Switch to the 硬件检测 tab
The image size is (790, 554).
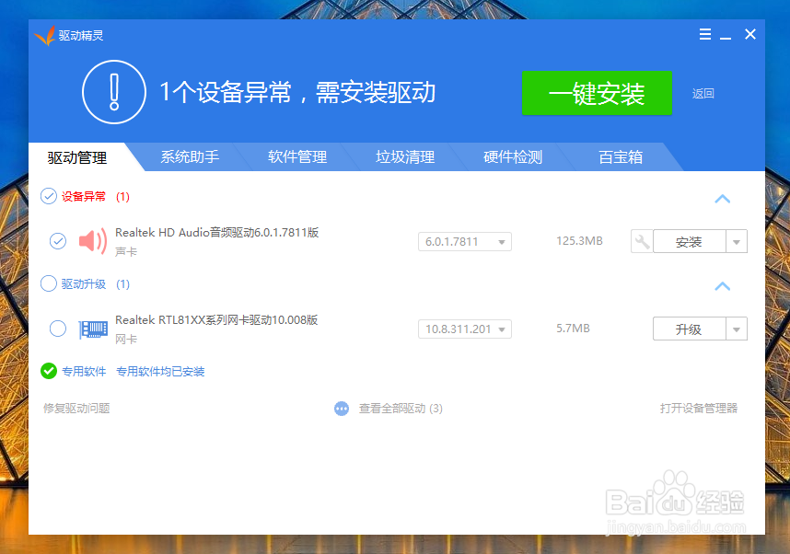click(512, 156)
